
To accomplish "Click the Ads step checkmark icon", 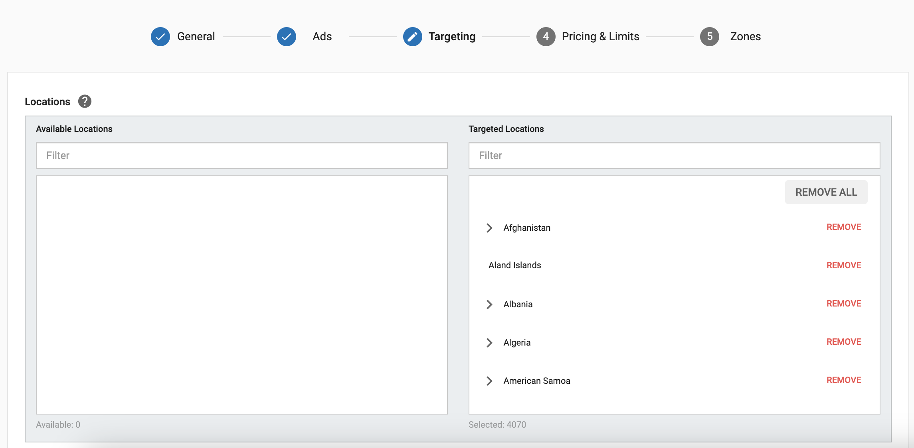I will (x=287, y=37).
